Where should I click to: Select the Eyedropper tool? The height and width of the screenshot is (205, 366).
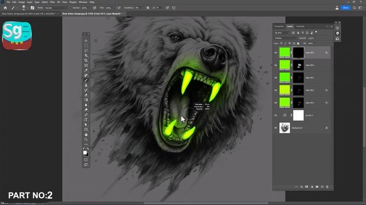click(86, 70)
